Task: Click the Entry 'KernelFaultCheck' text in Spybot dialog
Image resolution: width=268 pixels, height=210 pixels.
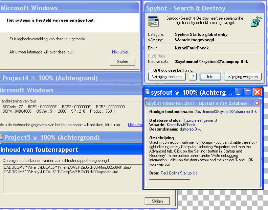Action: click(x=192, y=48)
